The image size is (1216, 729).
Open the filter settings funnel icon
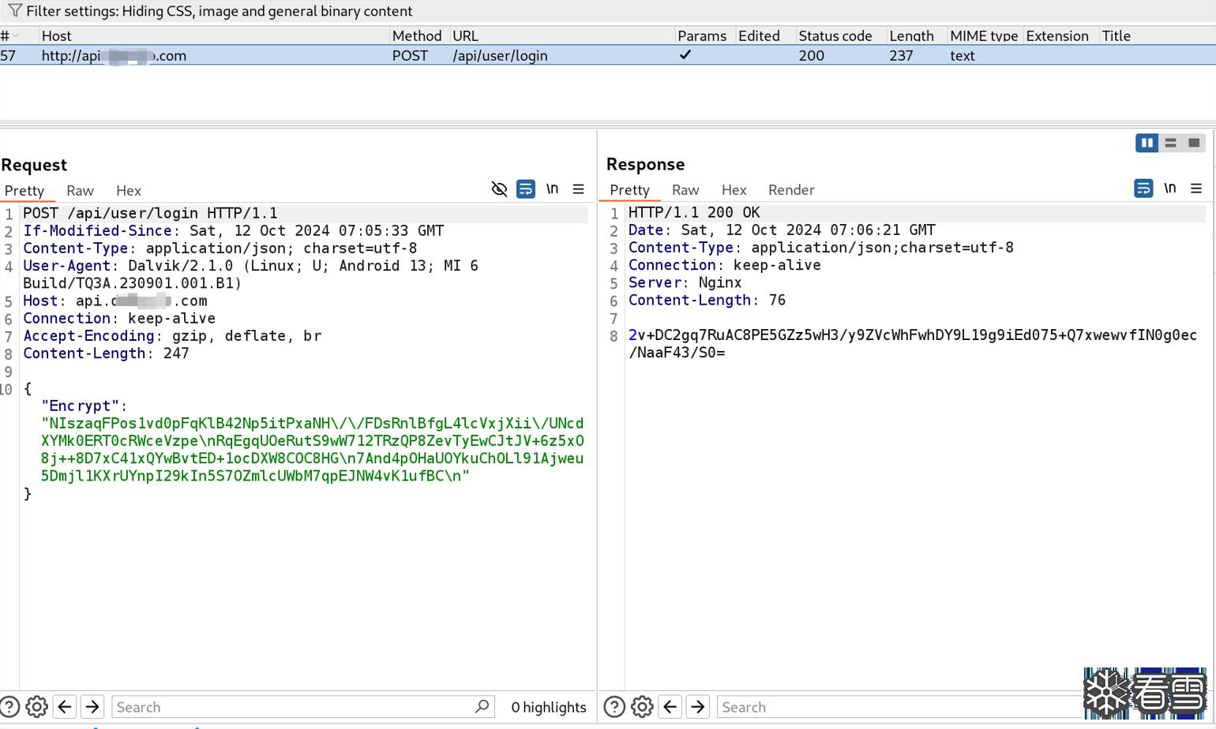pyautogui.click(x=15, y=11)
